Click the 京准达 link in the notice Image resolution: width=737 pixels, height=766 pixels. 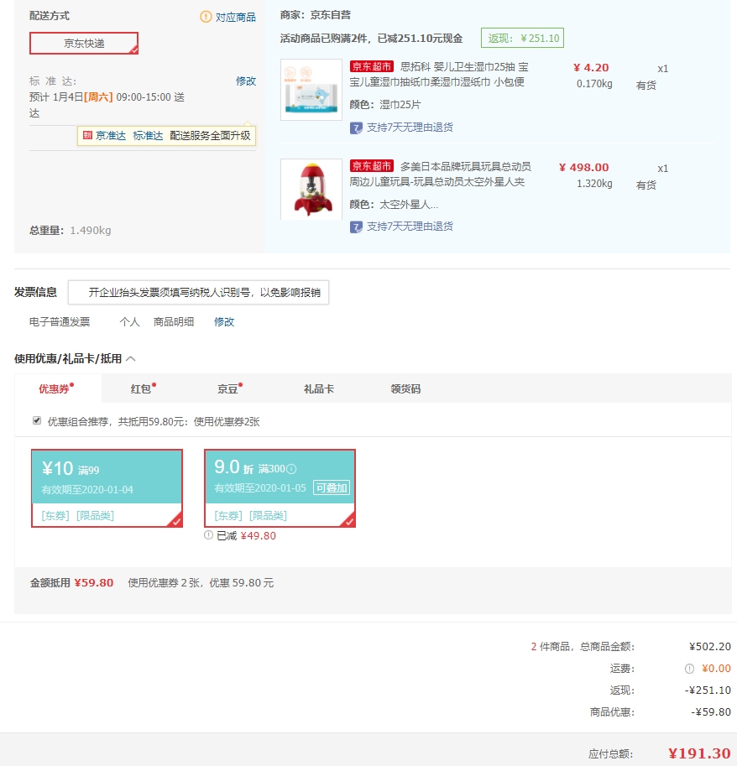(111, 136)
